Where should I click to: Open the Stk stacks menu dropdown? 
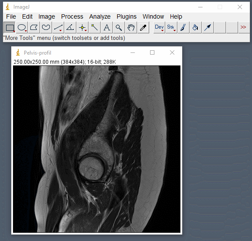(x=171, y=28)
